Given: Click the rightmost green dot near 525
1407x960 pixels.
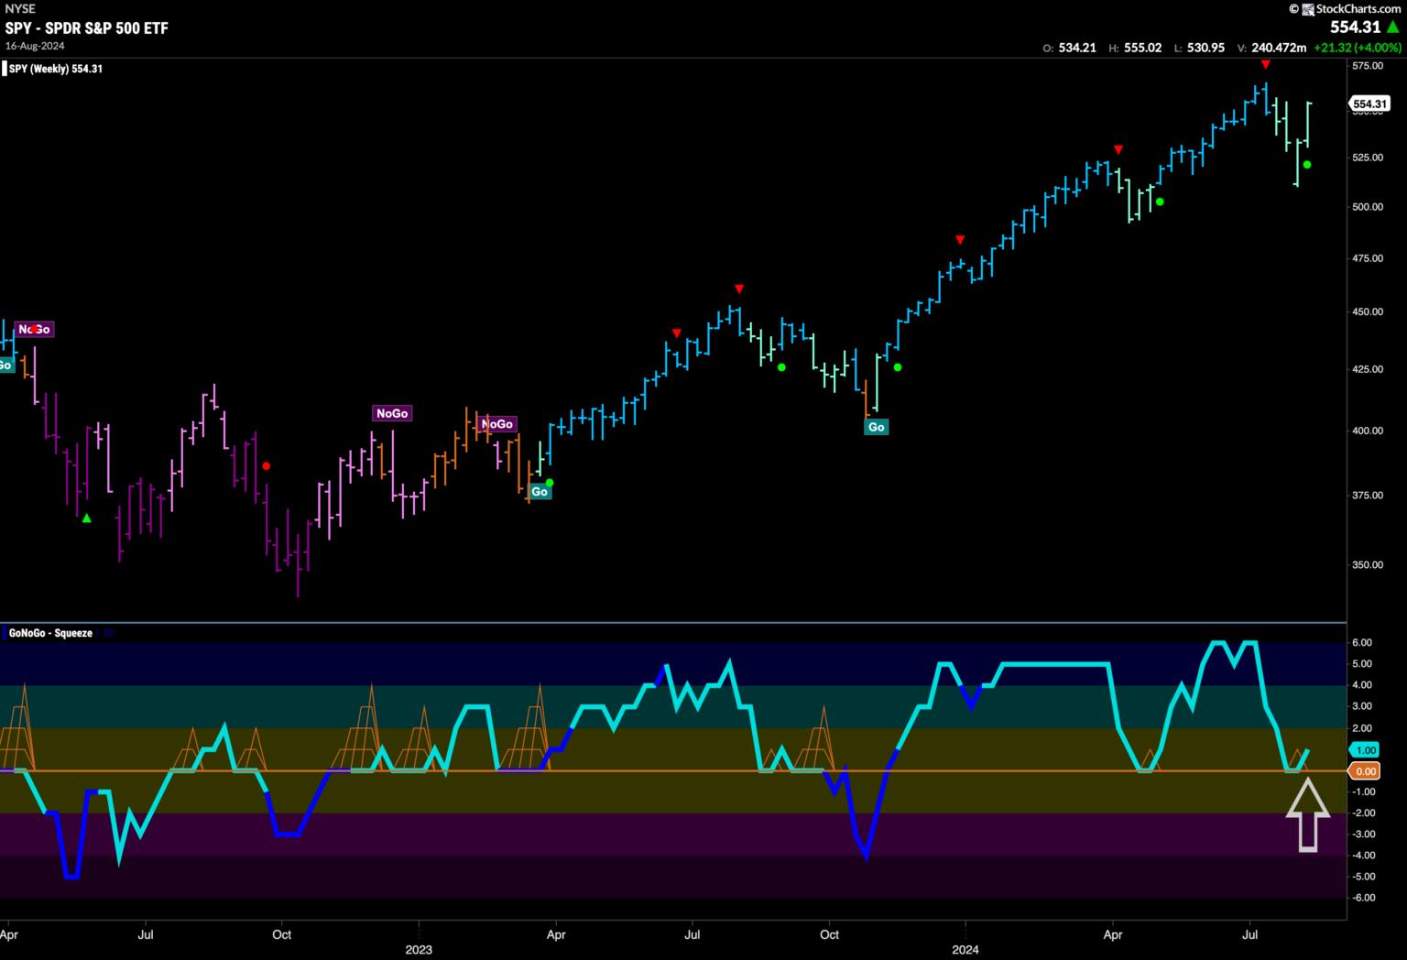Looking at the screenshot, I should click(x=1307, y=165).
